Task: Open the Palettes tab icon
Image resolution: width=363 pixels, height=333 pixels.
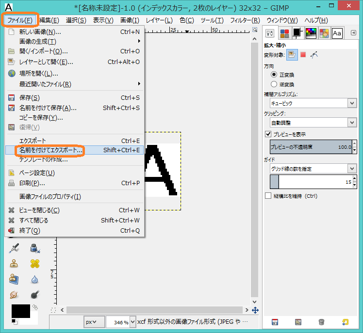Action: 311,33
